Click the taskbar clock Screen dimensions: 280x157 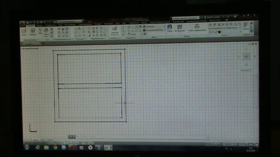tap(251, 149)
